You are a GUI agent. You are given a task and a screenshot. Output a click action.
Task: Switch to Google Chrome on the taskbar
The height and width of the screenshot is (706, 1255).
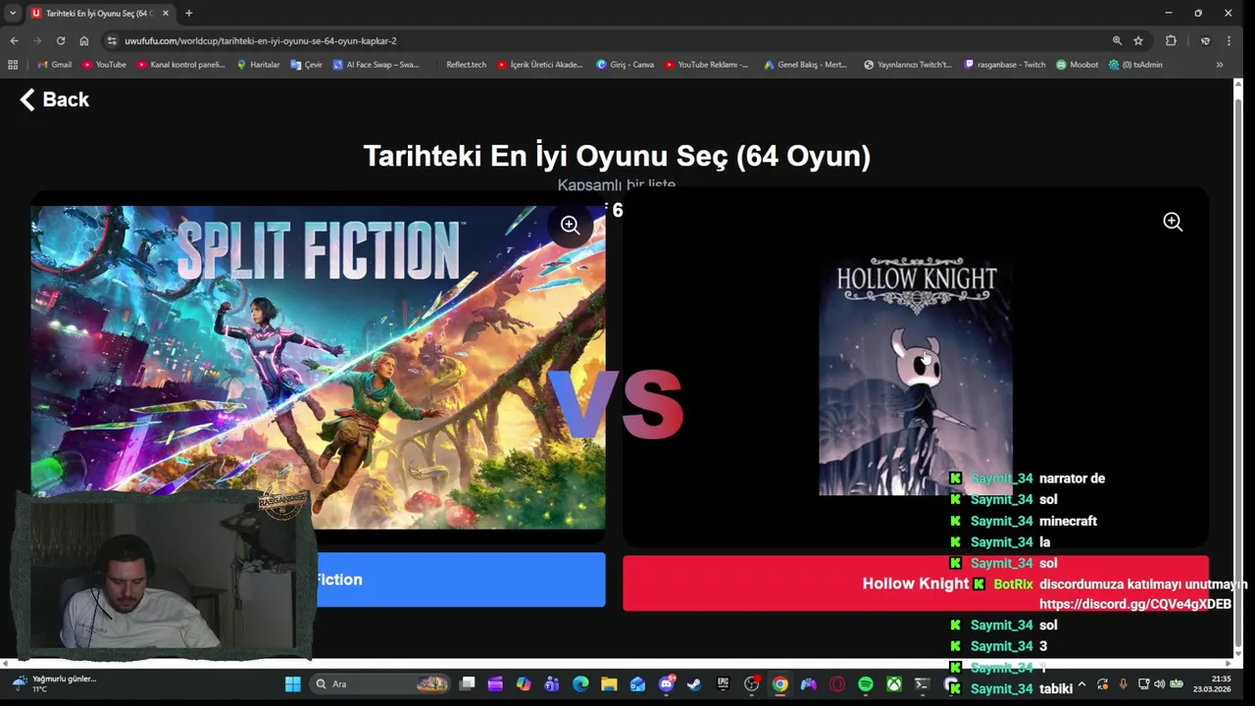[779, 684]
